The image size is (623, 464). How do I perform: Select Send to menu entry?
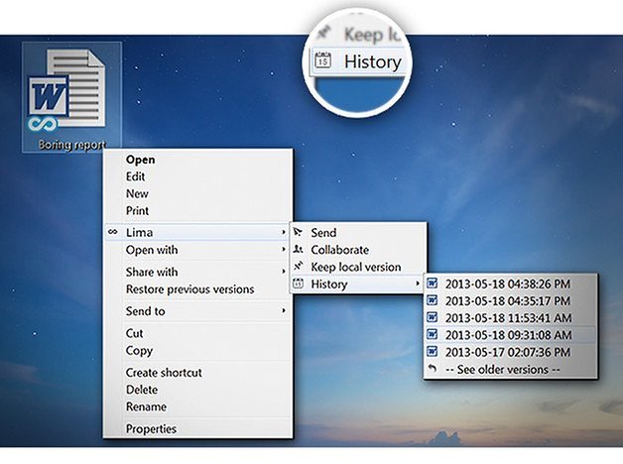click(x=197, y=310)
